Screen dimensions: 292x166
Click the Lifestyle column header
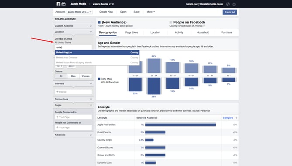point(102,118)
